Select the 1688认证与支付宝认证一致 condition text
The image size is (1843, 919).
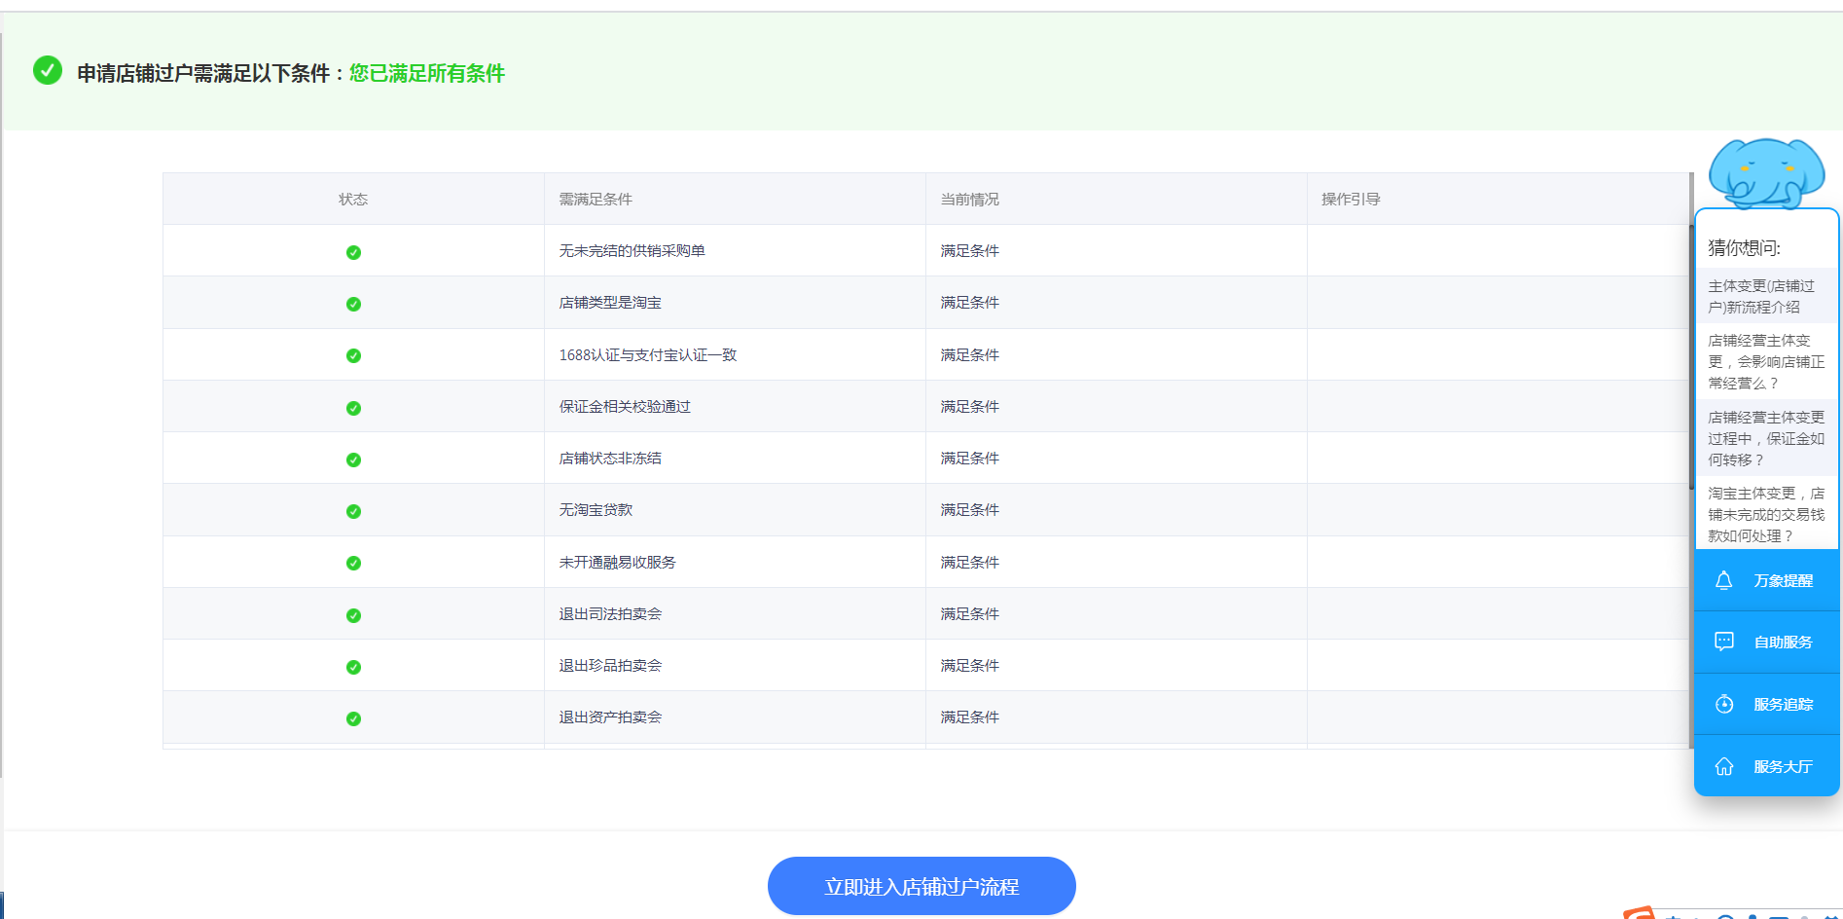pos(647,355)
